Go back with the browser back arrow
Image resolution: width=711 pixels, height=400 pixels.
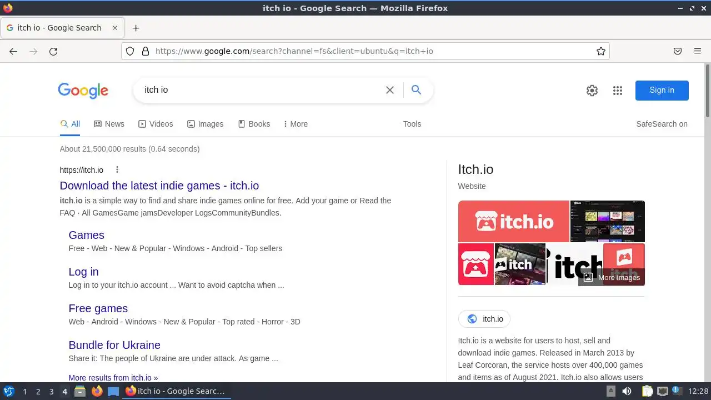13,51
